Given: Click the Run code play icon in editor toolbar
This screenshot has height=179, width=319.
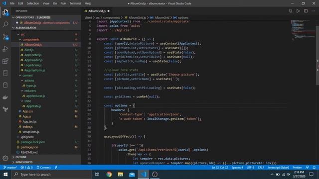Looking at the screenshot, I should coord(298,11).
